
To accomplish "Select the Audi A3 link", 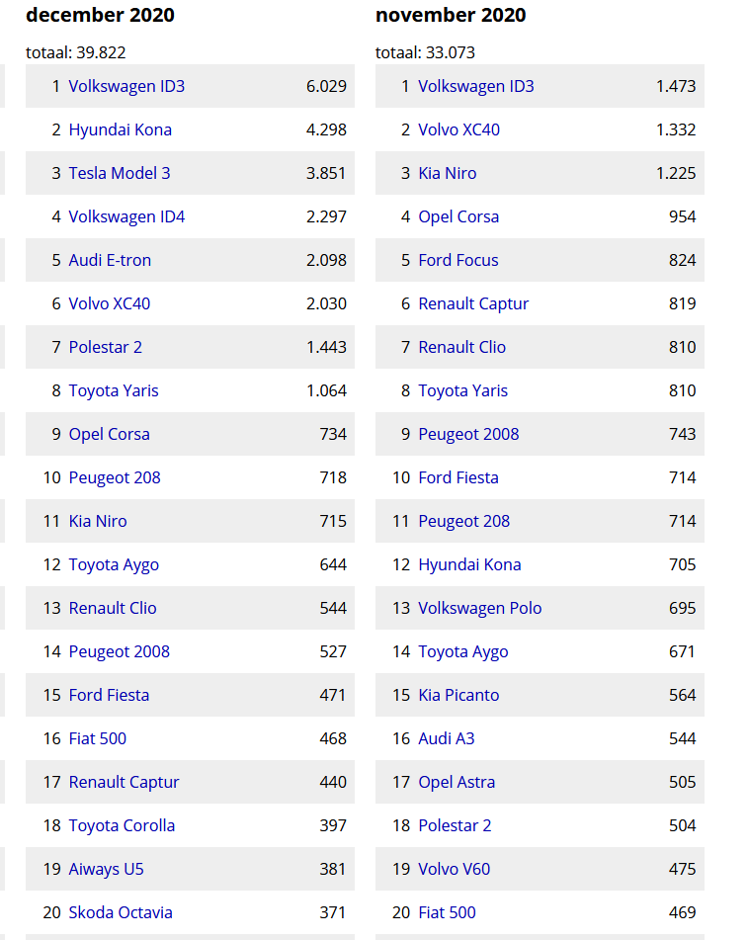I will (447, 738).
